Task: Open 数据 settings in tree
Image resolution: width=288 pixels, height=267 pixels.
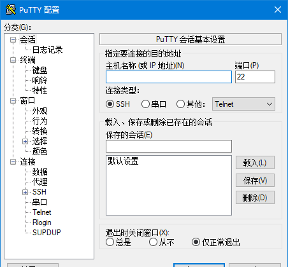Action: tap(40, 172)
